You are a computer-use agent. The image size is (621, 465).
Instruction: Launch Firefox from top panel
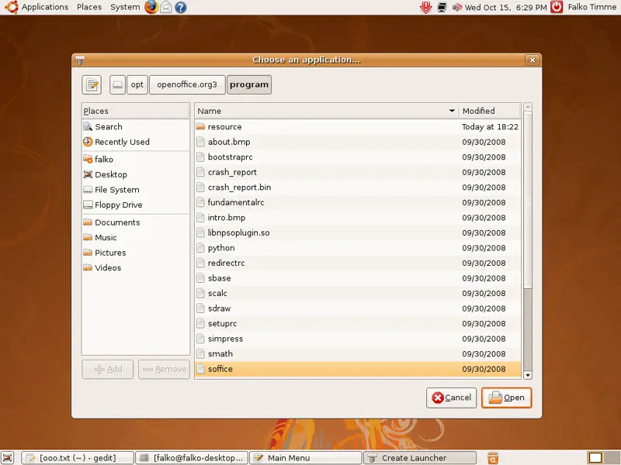(x=151, y=7)
